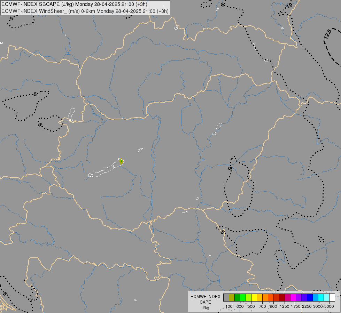Click the white swatch at the legend's end
Screen dimensions: 341x313
pyautogui.click(x=332, y=298)
